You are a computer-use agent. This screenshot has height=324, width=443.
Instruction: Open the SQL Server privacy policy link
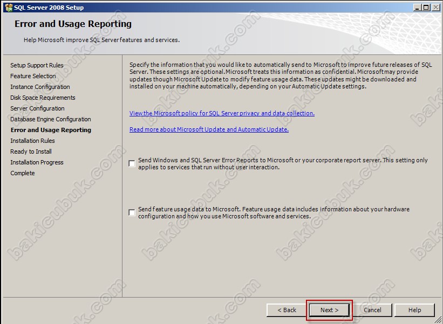click(222, 113)
